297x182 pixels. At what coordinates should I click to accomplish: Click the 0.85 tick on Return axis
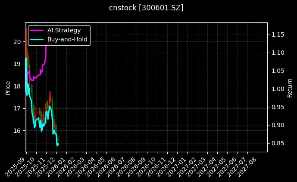[x=278, y=143]
